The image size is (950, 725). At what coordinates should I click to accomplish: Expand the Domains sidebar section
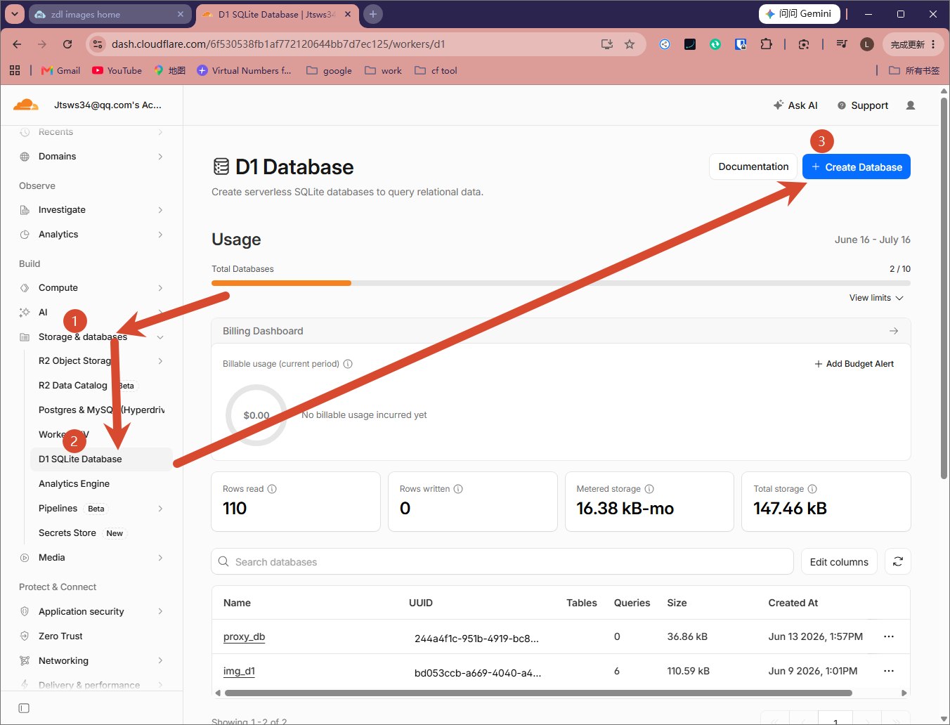tap(160, 157)
